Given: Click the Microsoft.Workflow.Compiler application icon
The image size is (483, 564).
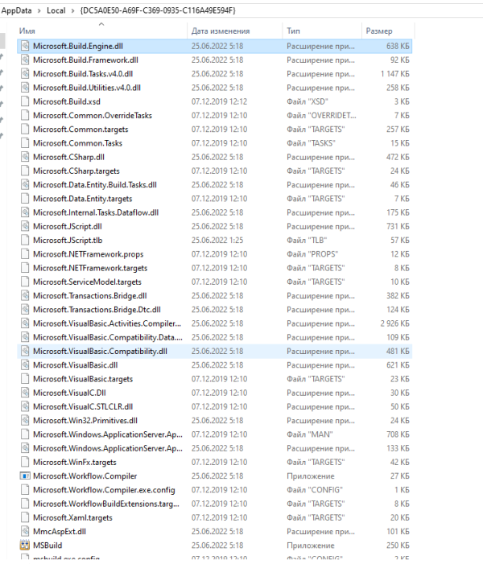Looking at the screenshot, I should coord(25,475).
